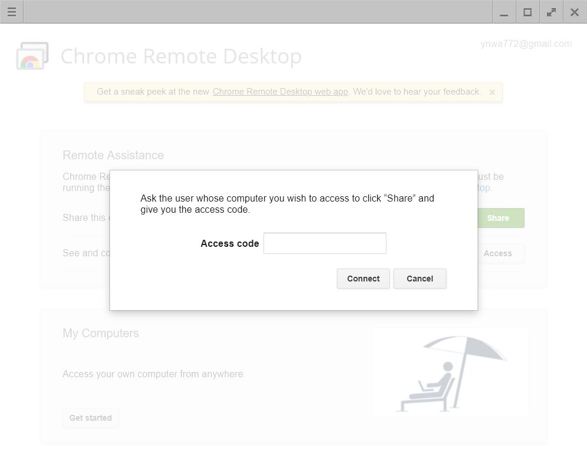Screen dimensions: 587x466
Task: Click the Chrome Remote Desktop title text
Action: (181, 56)
